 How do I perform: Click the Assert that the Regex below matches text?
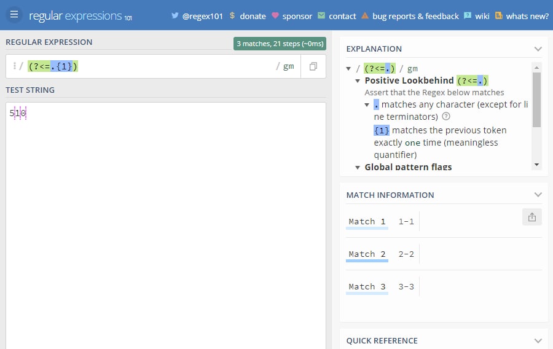point(434,92)
